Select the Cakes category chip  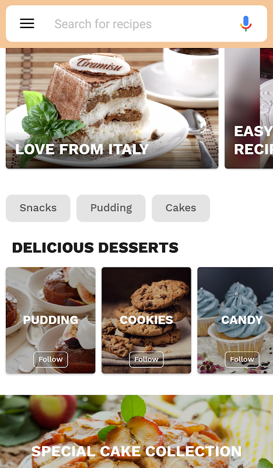coord(181,208)
